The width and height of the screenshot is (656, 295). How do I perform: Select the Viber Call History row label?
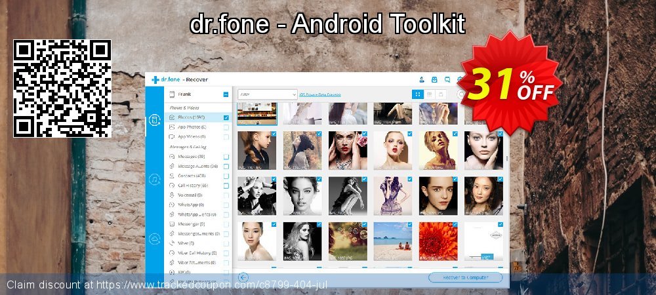pos(197,253)
